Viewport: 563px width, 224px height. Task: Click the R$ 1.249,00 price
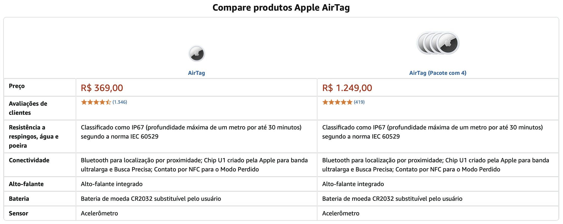[x=347, y=88]
